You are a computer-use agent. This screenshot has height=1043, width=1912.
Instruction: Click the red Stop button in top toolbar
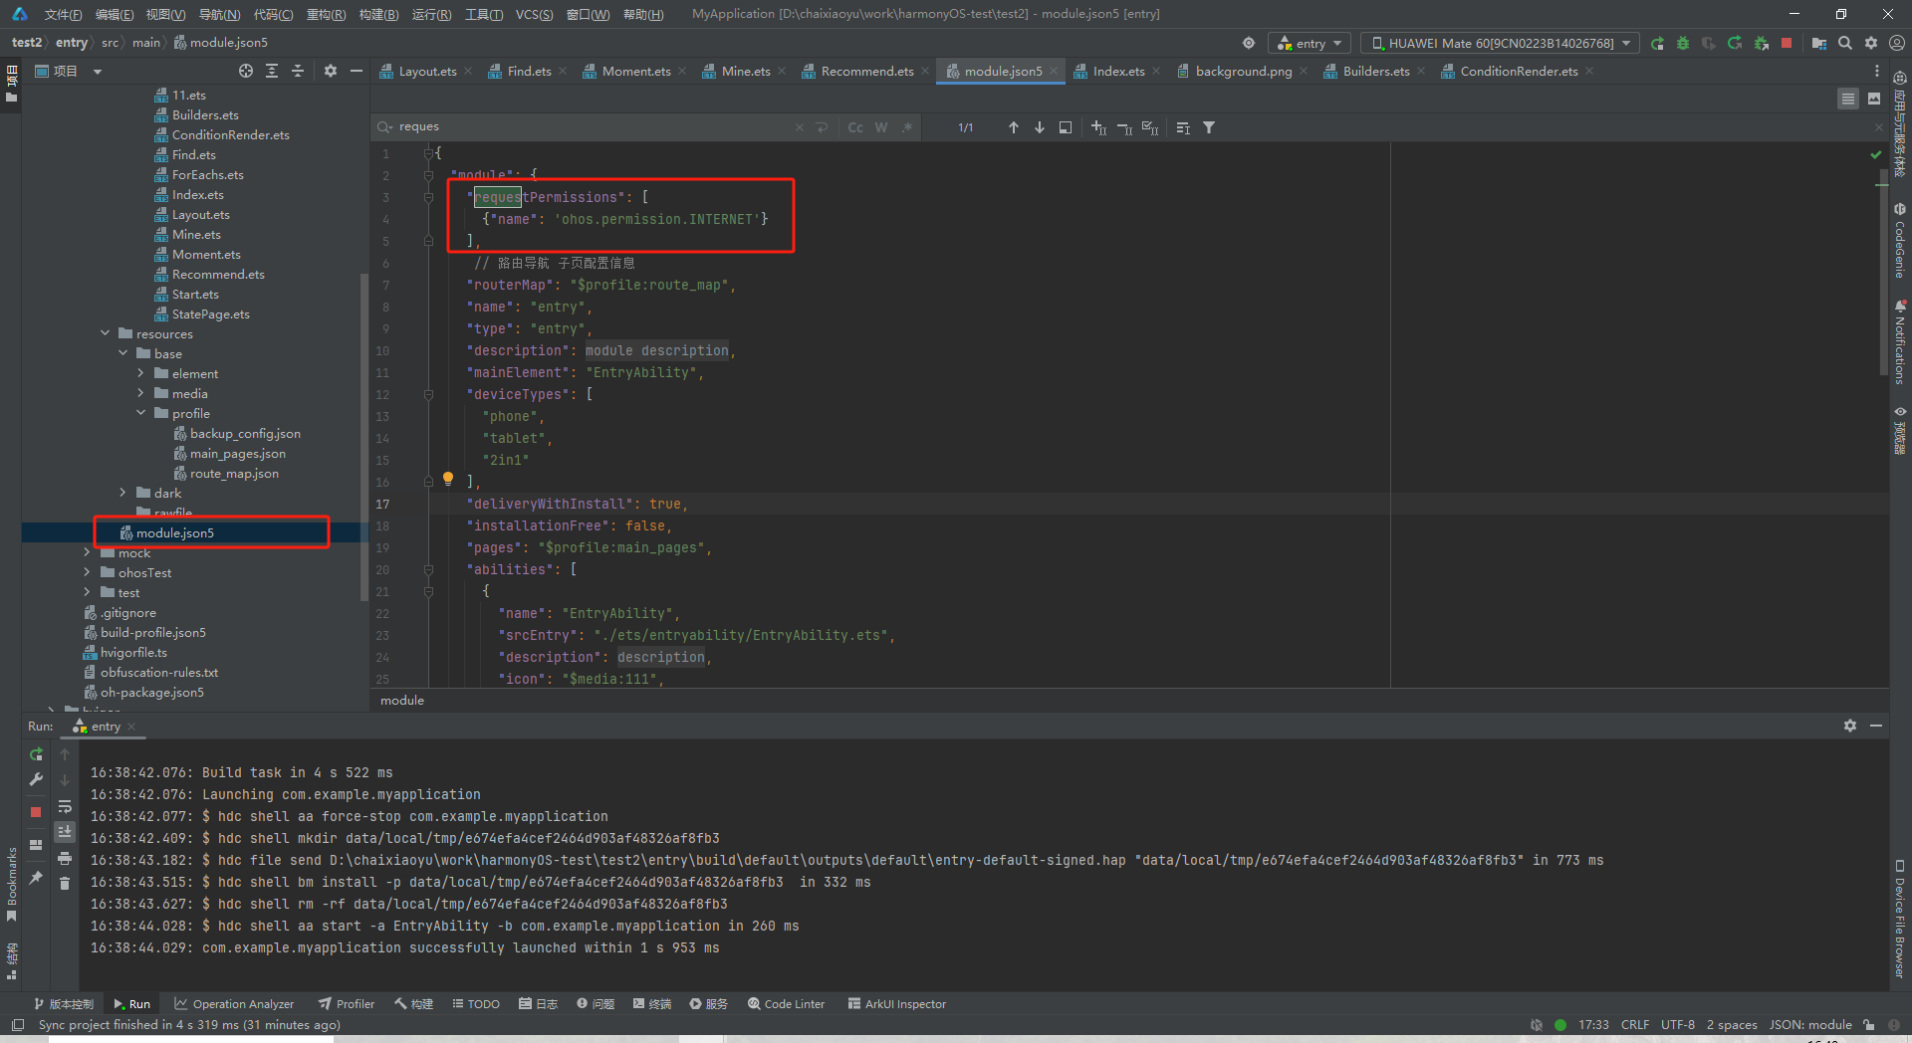pyautogui.click(x=1787, y=43)
